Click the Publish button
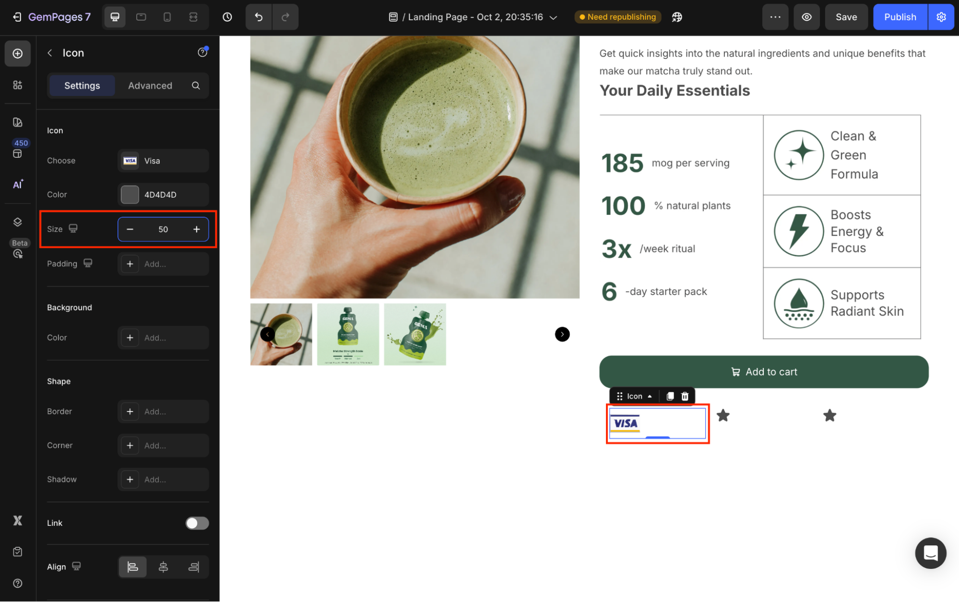The image size is (959, 602). click(900, 17)
